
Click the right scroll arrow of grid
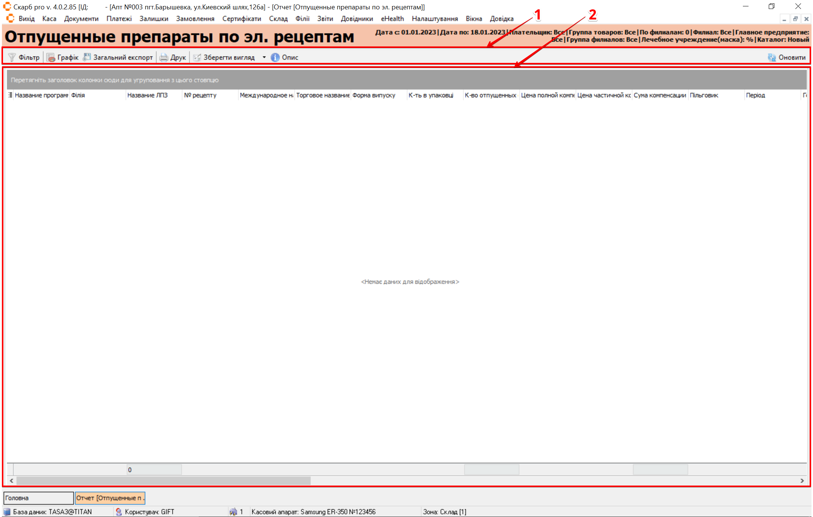click(802, 481)
